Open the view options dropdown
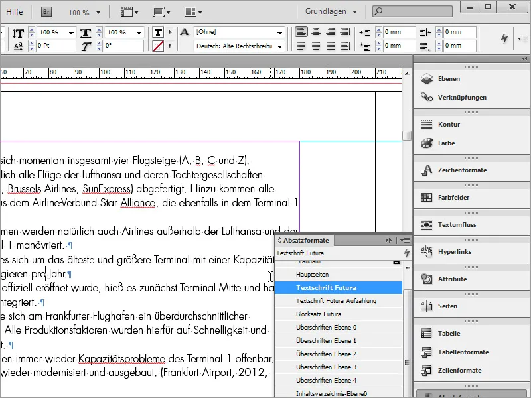531x398 pixels. pos(129,12)
